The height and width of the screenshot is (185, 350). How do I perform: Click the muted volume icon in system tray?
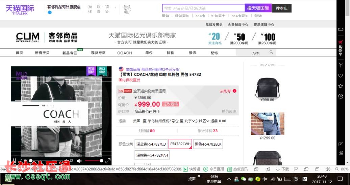click(x=265, y=179)
